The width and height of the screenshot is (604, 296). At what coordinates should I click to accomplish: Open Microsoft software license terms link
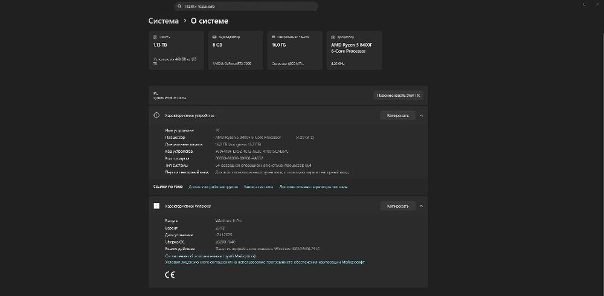pos(265,262)
